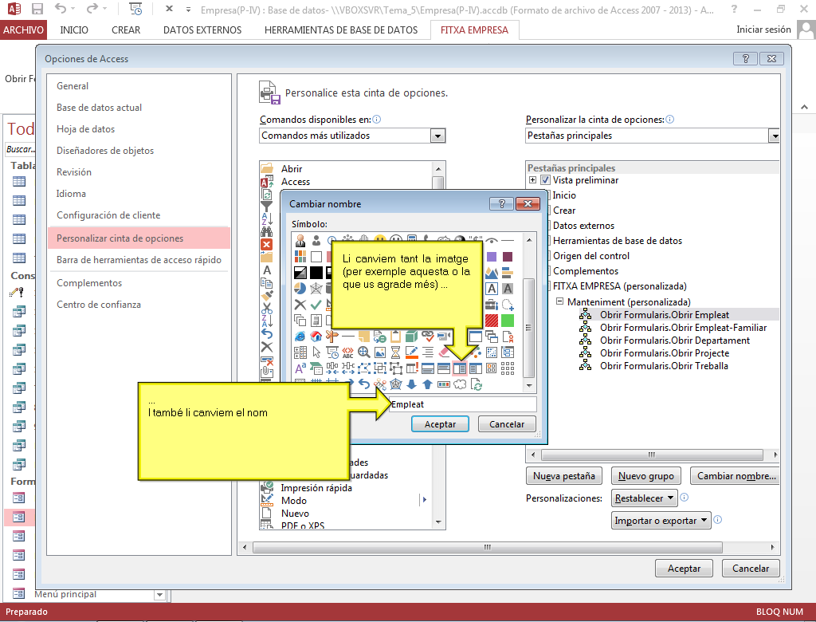Open the Undo dropdown arrow in title bar
This screenshot has height=622, width=816.
(73, 9)
